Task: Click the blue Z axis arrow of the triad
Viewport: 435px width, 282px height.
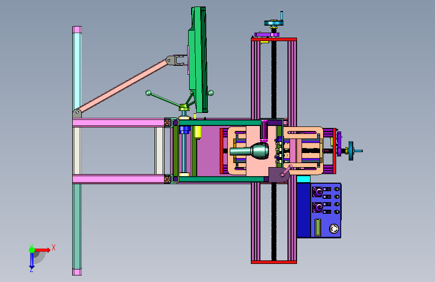Action: coord(32,260)
